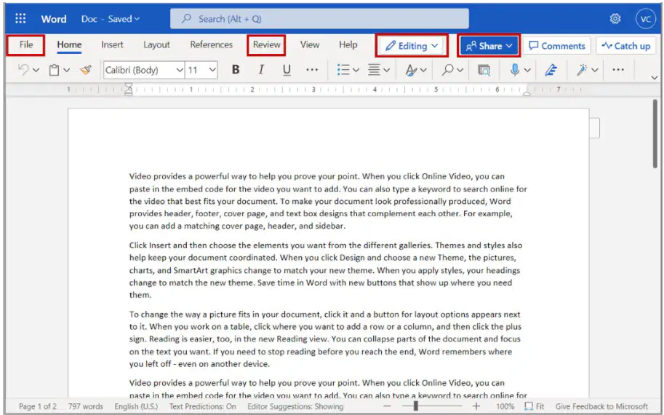Click the Find magnifier icon
Viewport: 664px width, 415px height.
pyautogui.click(x=447, y=69)
